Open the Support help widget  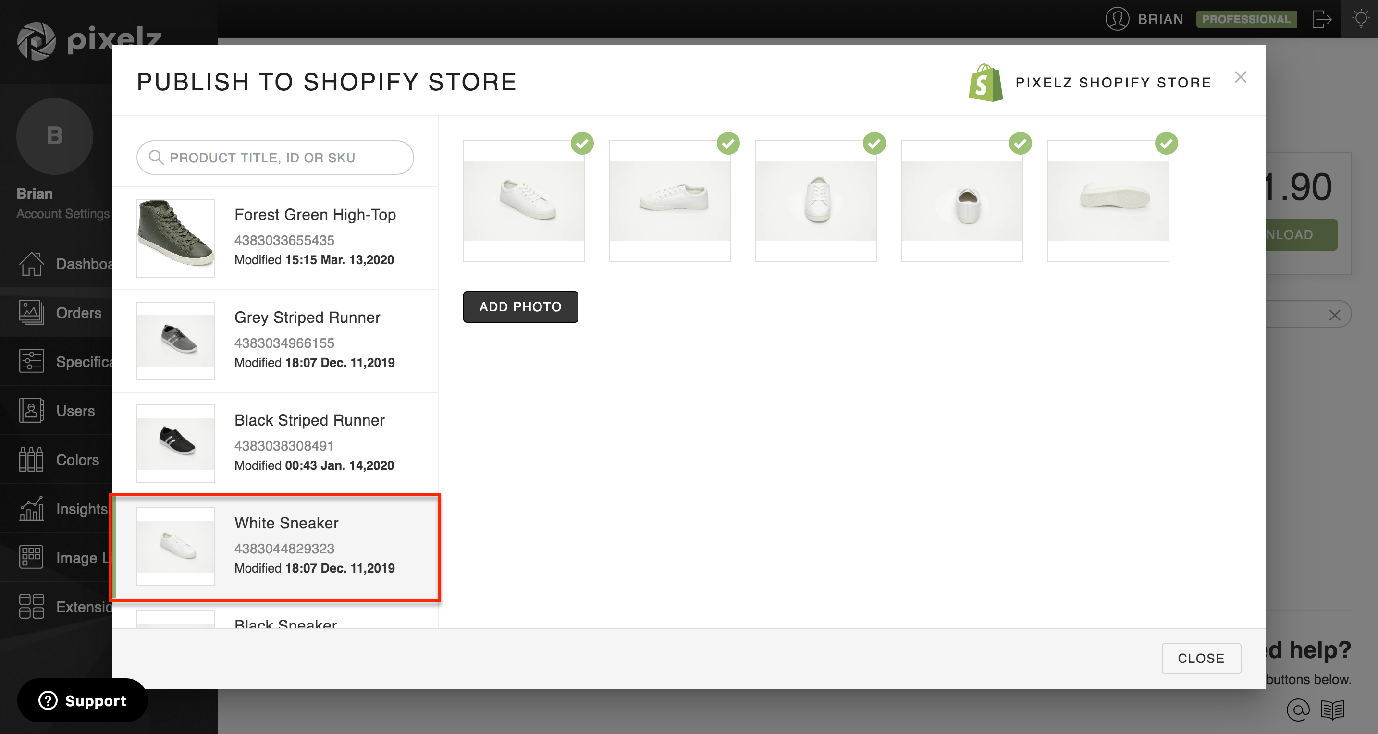82,700
